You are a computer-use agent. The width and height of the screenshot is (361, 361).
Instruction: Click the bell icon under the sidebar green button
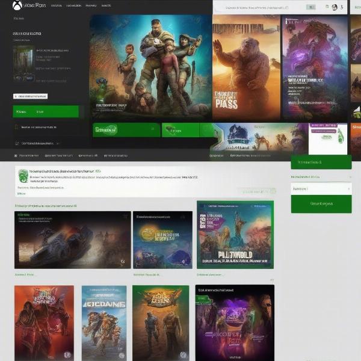16,127
